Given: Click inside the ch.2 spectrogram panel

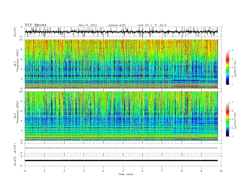Looking at the screenshot, I should 121,116.
